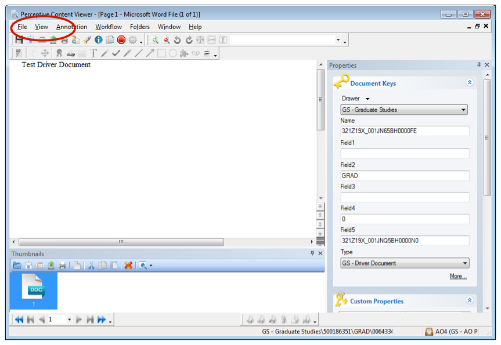The height and width of the screenshot is (345, 501).
Task: Click the red stop icon in toolbar
Action: 121,40
